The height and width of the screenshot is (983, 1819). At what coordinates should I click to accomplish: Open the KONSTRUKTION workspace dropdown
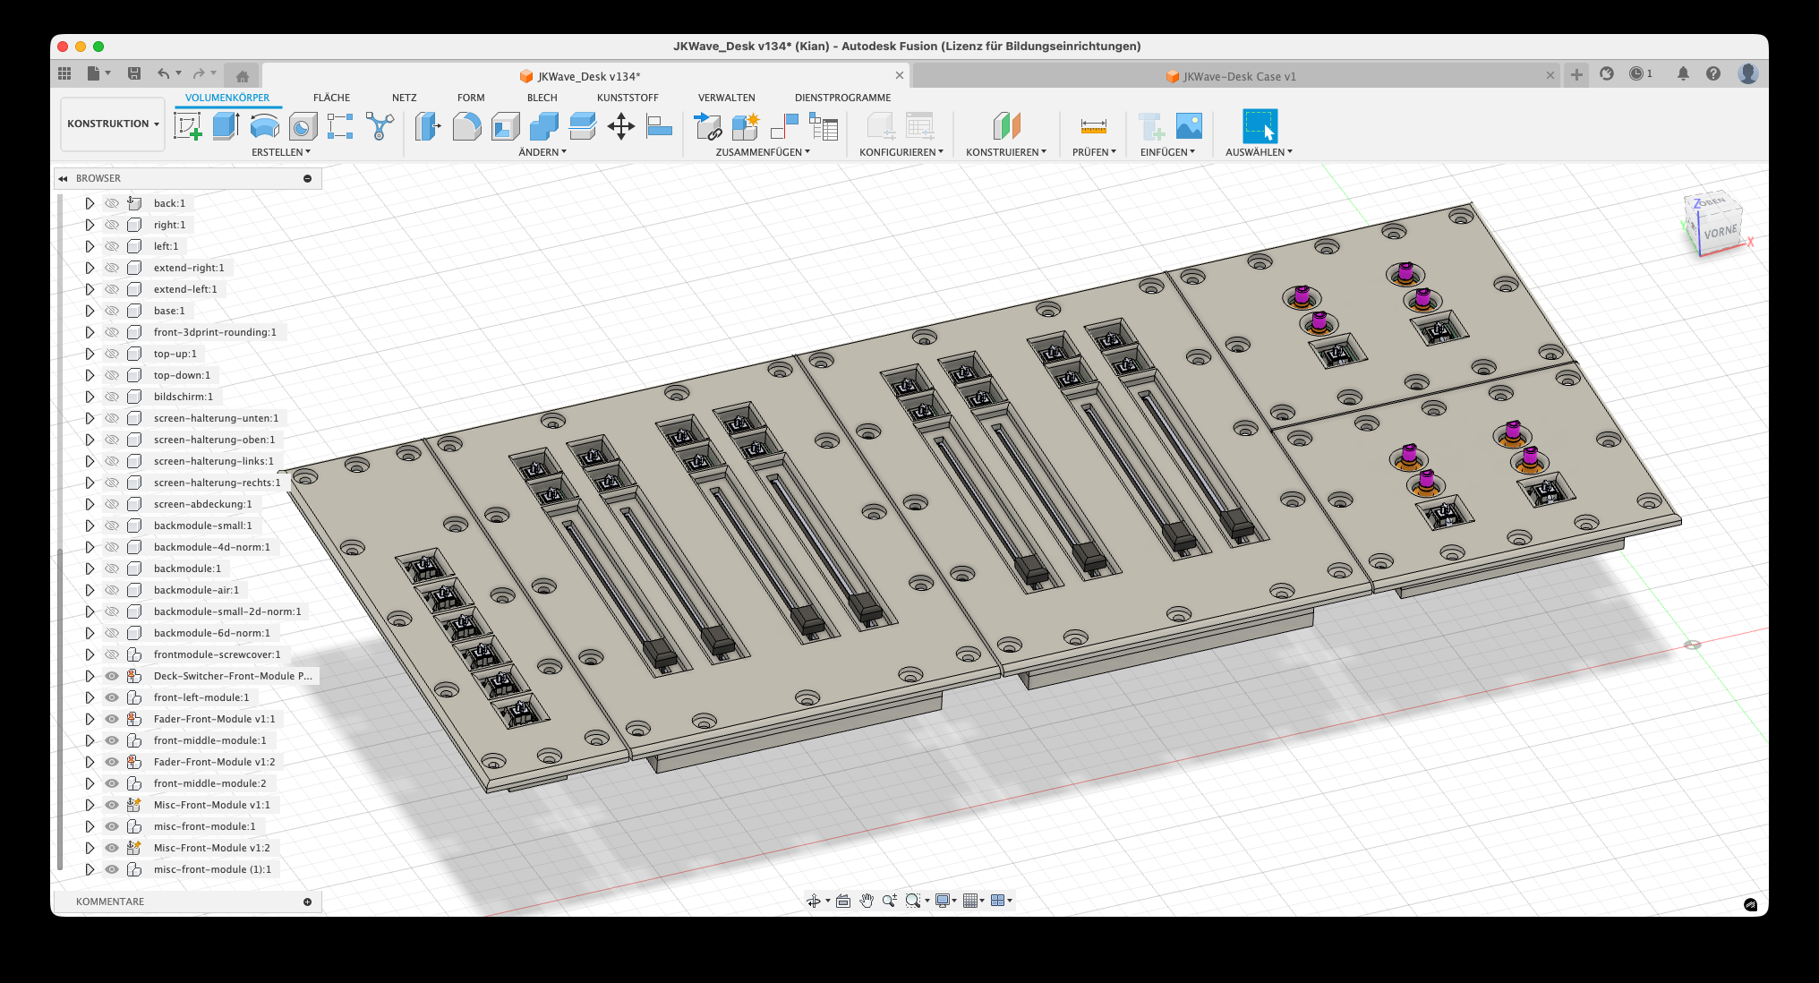pyautogui.click(x=113, y=124)
